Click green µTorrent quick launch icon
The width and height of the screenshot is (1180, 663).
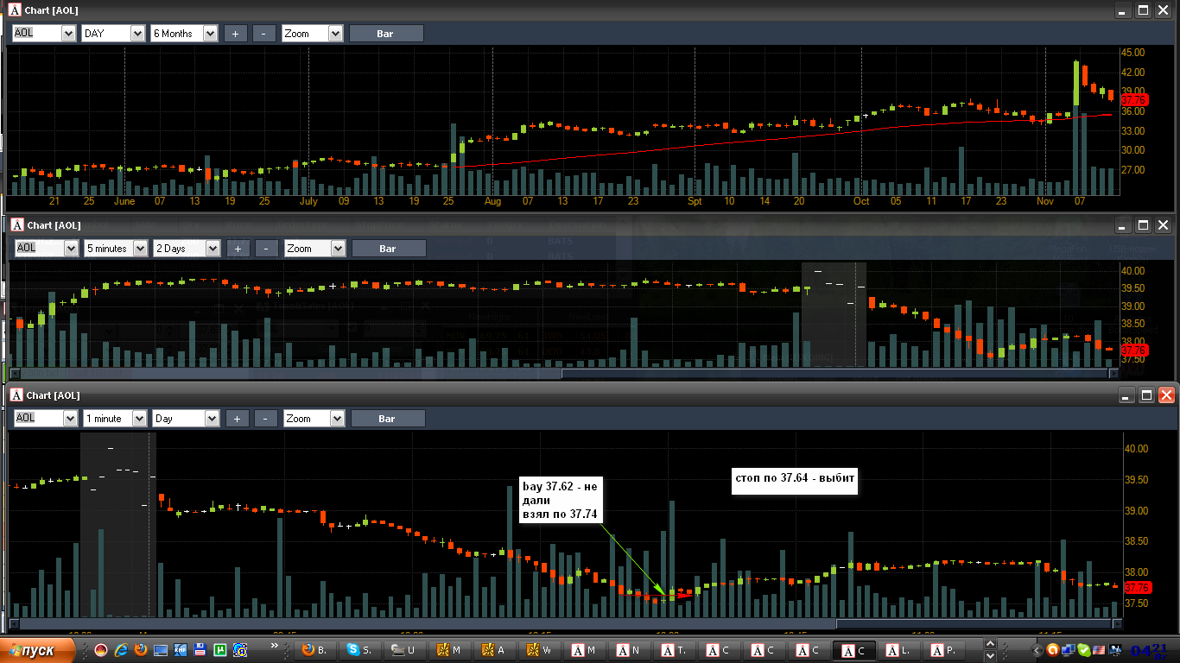pyautogui.click(x=220, y=650)
